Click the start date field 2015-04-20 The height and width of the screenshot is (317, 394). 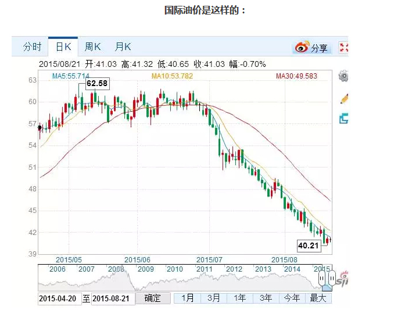click(x=58, y=298)
